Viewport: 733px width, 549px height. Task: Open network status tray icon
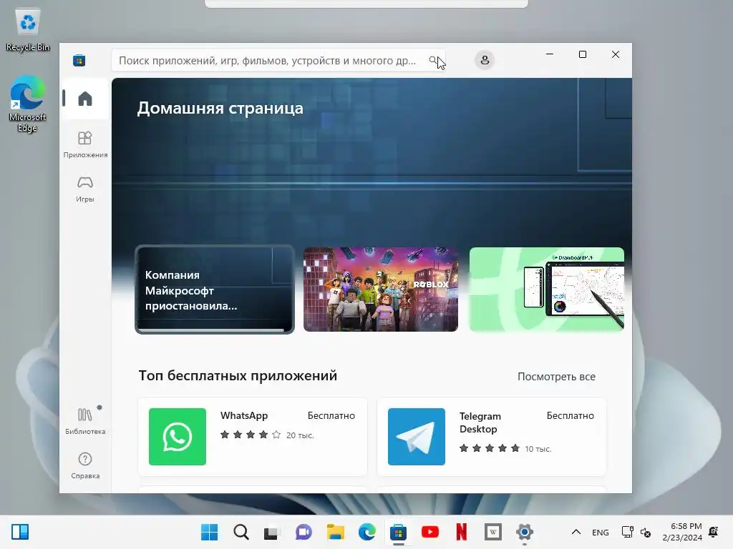tap(627, 532)
